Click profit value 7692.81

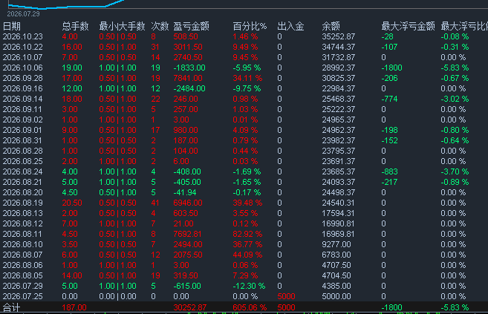click(187, 234)
